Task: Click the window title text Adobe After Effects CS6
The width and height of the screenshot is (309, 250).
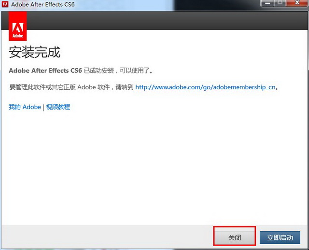Action: coord(43,4)
